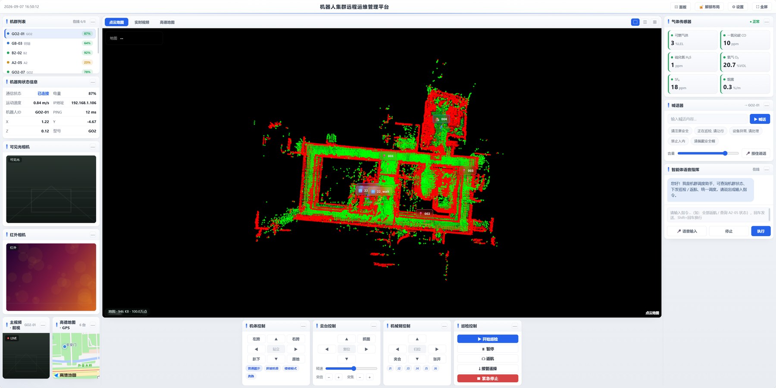Raise robotic arm with 机械臂控制 up arrow
Viewport: 776px width, 388px height.
[417, 339]
